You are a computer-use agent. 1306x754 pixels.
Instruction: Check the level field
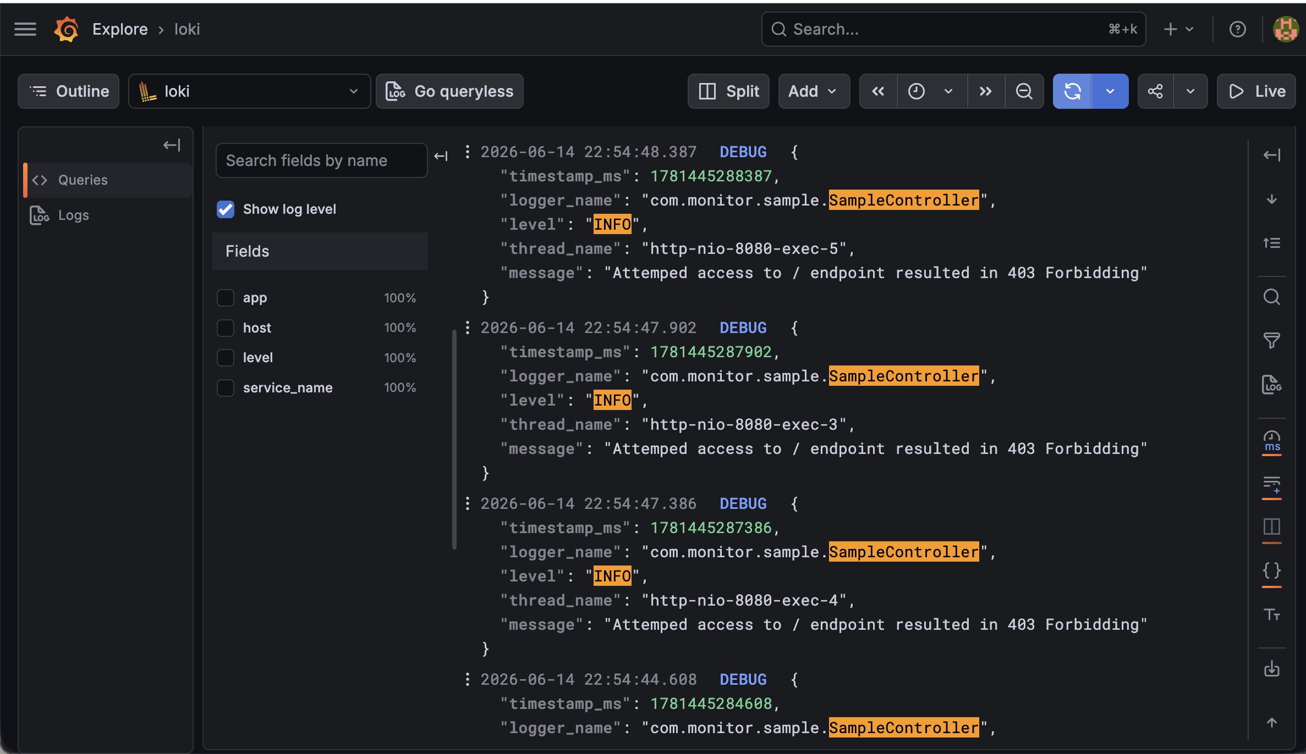226,358
